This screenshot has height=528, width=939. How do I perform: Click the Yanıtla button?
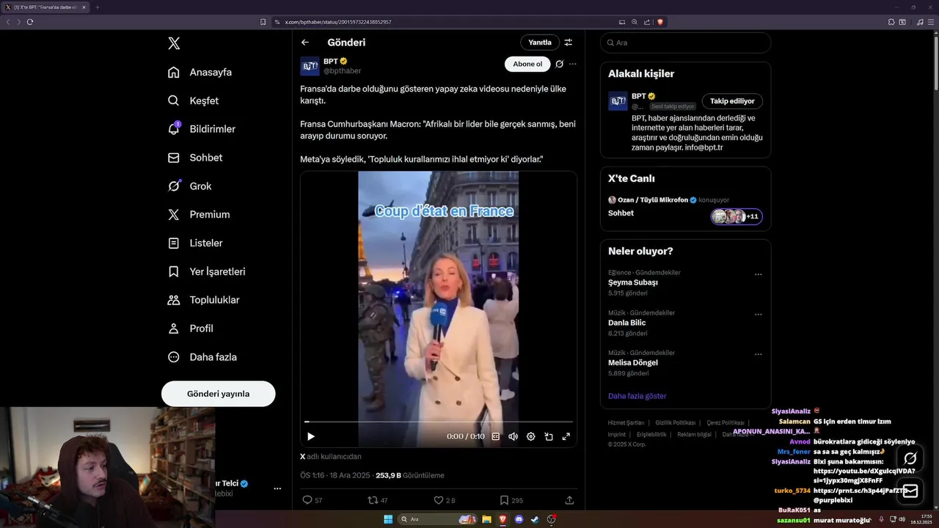tap(540, 43)
